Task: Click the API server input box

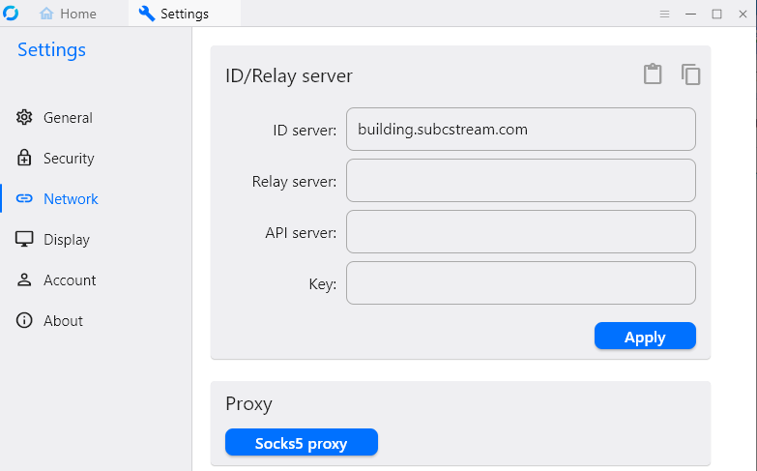Action: coord(520,231)
